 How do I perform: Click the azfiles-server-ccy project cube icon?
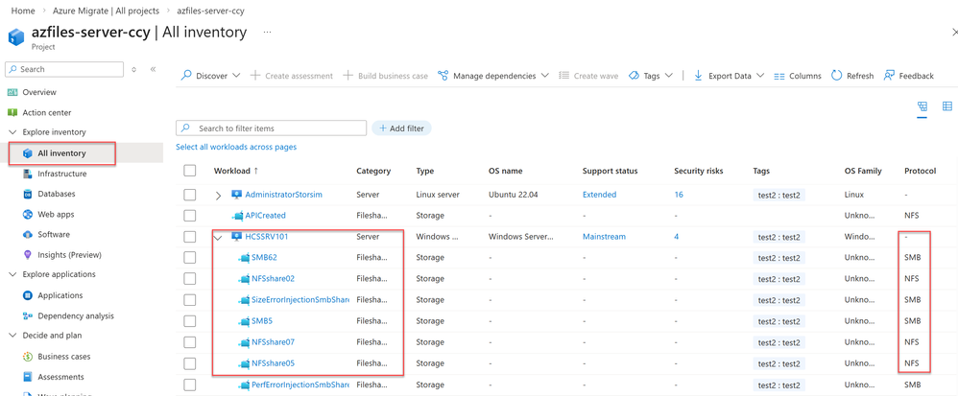16,36
